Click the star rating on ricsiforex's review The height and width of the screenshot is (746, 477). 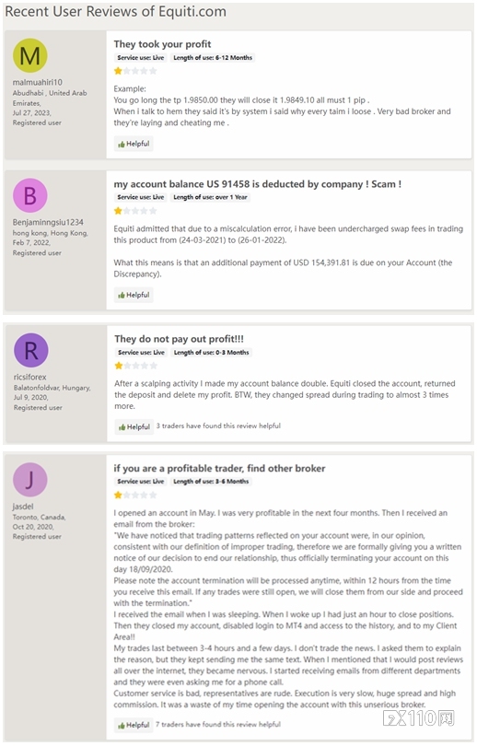point(136,366)
